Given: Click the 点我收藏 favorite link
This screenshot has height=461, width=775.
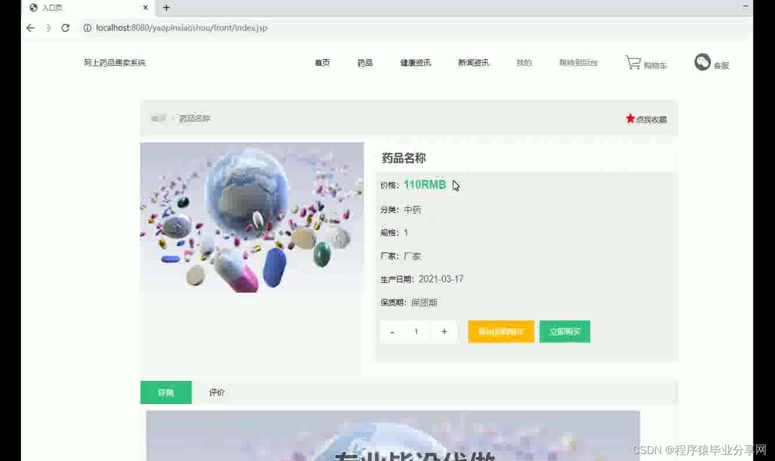Looking at the screenshot, I should coord(651,120).
